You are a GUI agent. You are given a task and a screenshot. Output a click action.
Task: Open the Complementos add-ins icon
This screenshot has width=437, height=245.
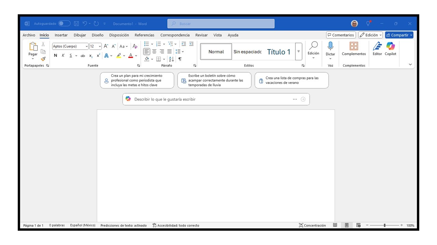[x=354, y=49]
